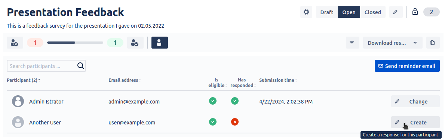Click the response progress bar
Viewport: 448px width, 139px height.
point(75,43)
